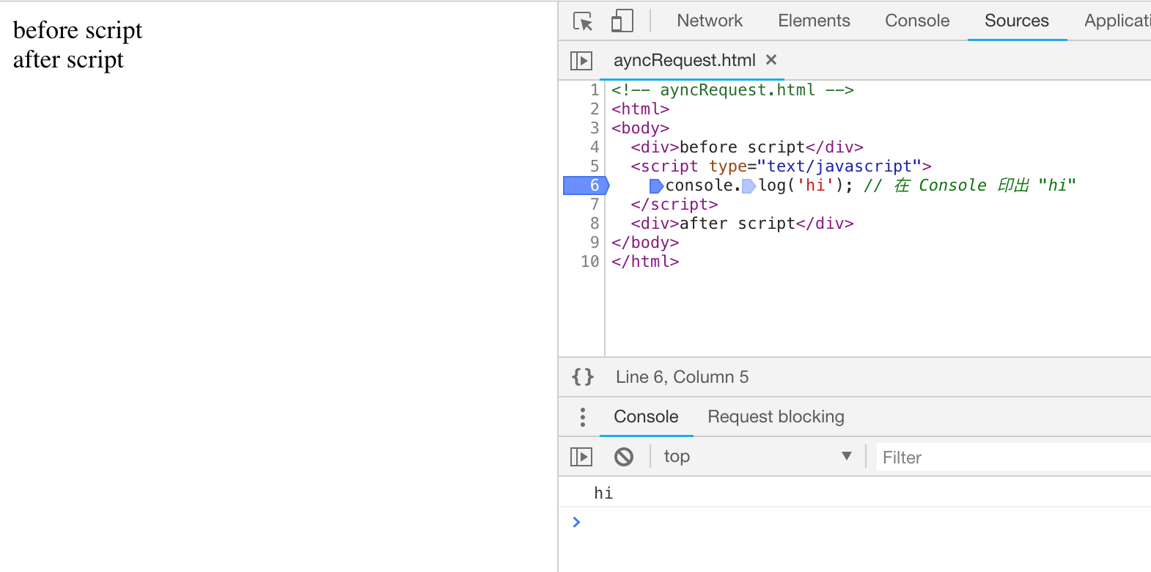This screenshot has height=572, width=1151.
Task: Clear the console with the ban icon
Action: tap(624, 457)
